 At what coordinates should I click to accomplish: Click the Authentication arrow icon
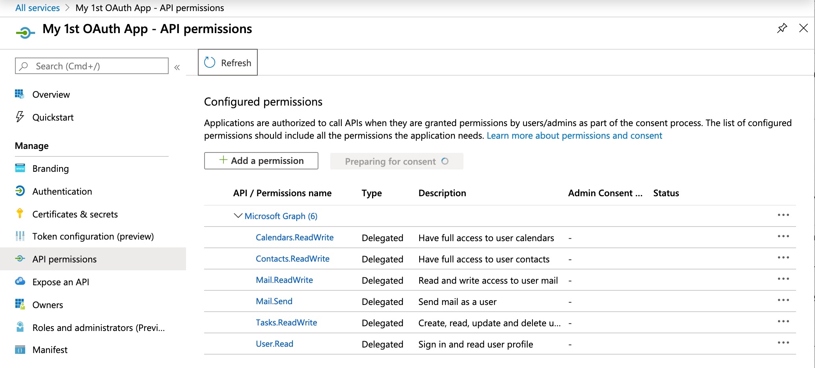pos(20,191)
